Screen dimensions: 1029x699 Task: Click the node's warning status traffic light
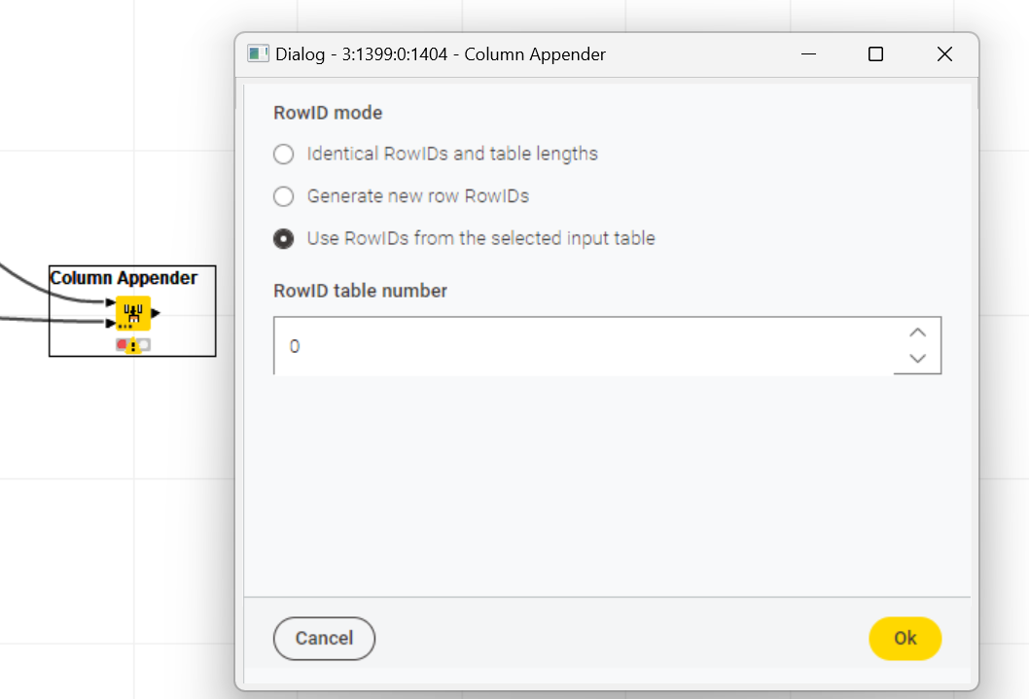click(133, 345)
